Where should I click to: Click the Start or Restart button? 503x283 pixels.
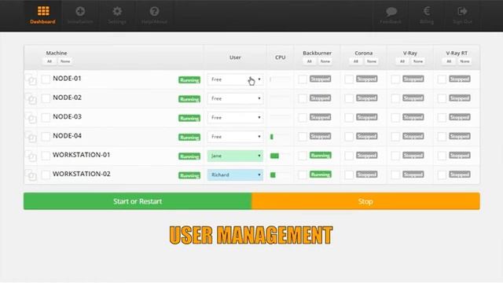click(138, 201)
